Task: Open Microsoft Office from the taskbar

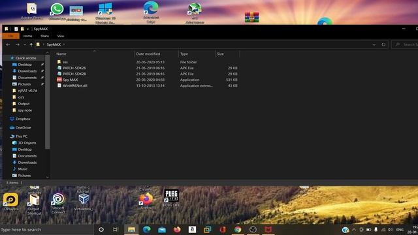Action: pos(223,229)
